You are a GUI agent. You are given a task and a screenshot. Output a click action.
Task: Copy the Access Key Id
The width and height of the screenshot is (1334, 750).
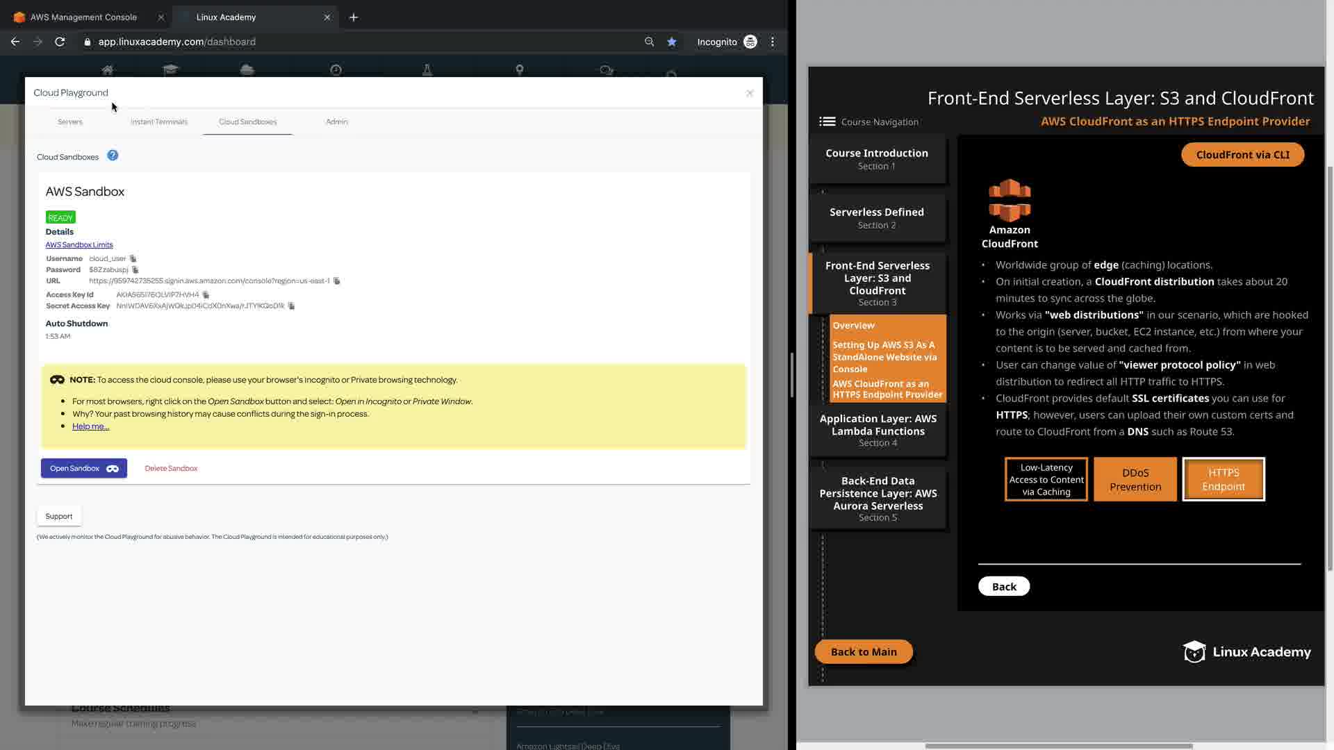coord(206,294)
